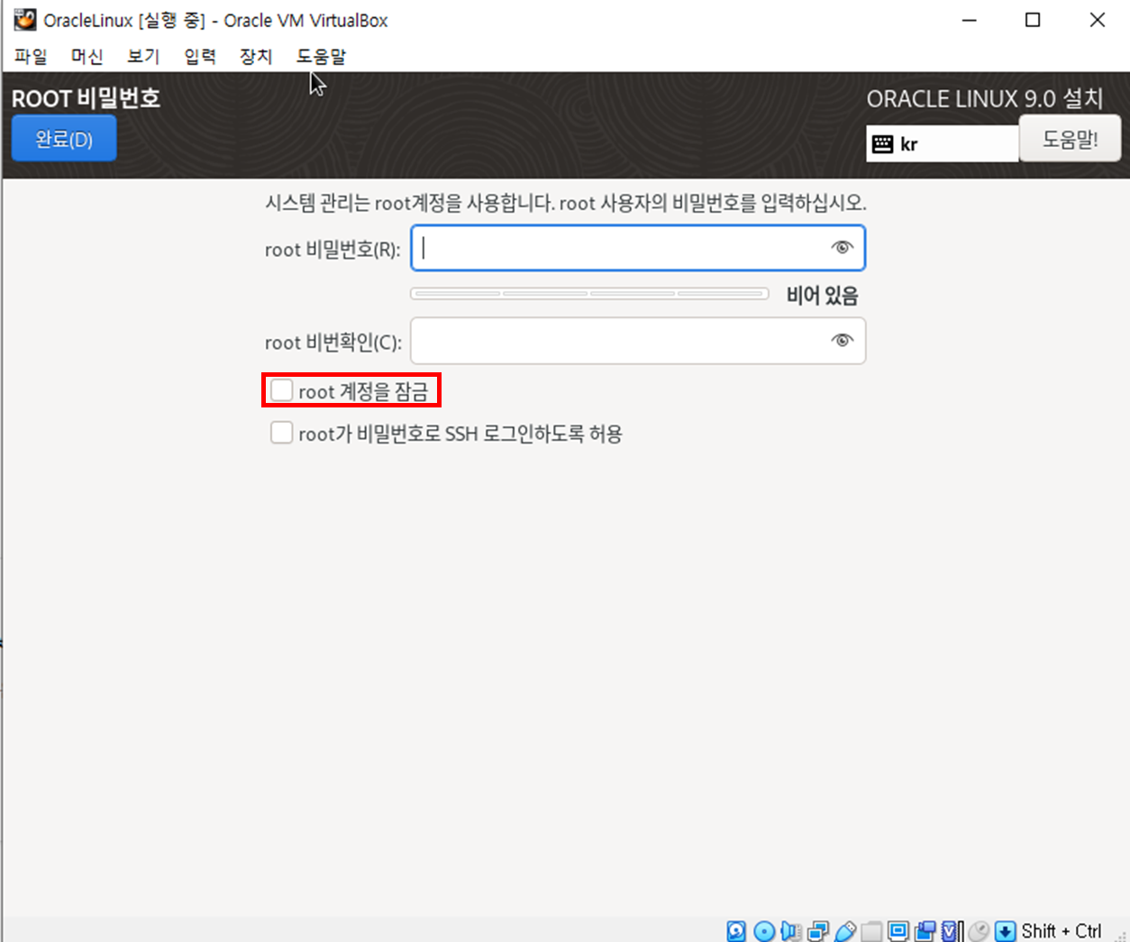The height and width of the screenshot is (942, 1130).
Task: Open the 보기 menu
Action: click(143, 57)
